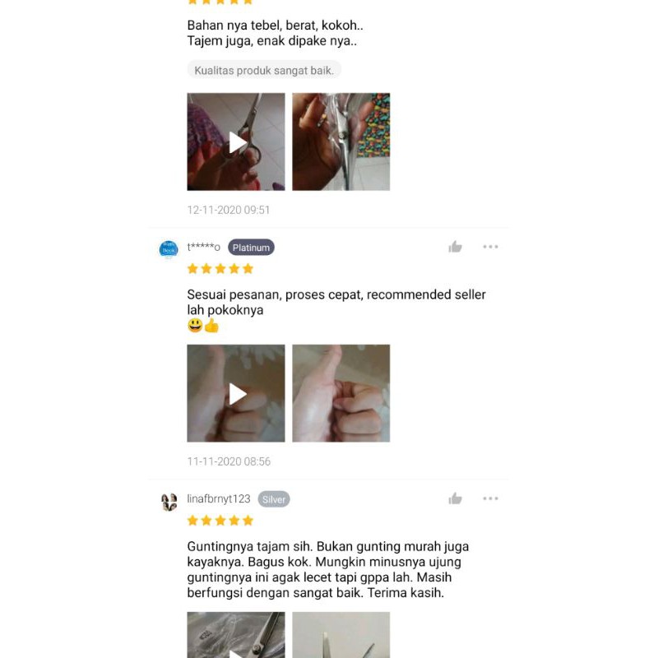Play the thumbs-up video in second review
658x658 pixels.
point(236,393)
